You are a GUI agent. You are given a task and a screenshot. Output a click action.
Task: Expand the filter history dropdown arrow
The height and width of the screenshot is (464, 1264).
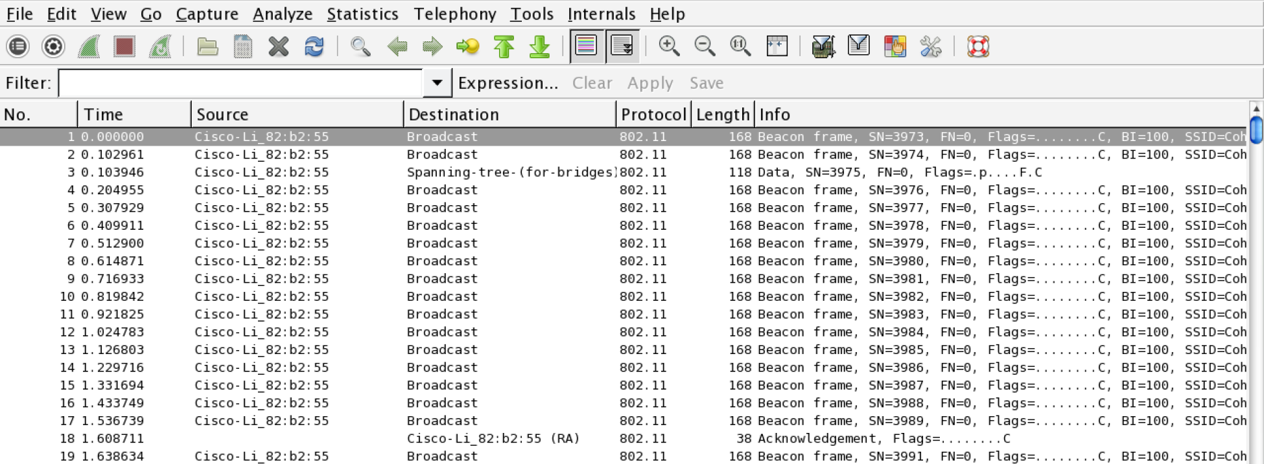[x=437, y=83]
